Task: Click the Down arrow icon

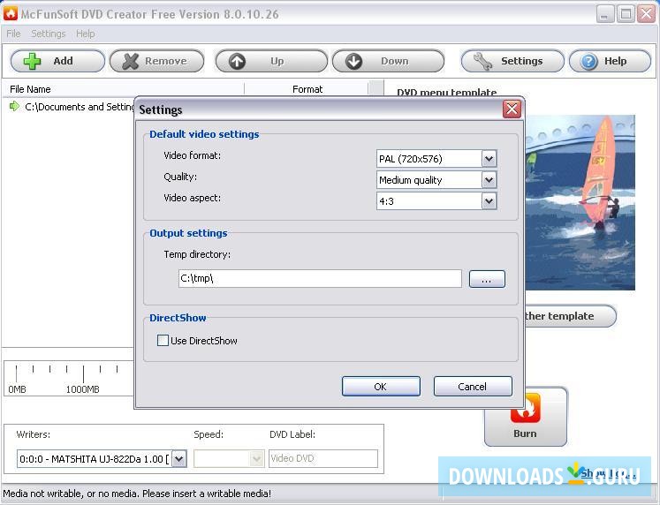Action: (353, 62)
